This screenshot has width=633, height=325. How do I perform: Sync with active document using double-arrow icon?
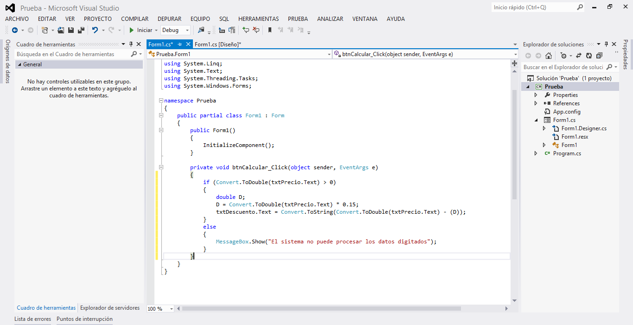579,55
